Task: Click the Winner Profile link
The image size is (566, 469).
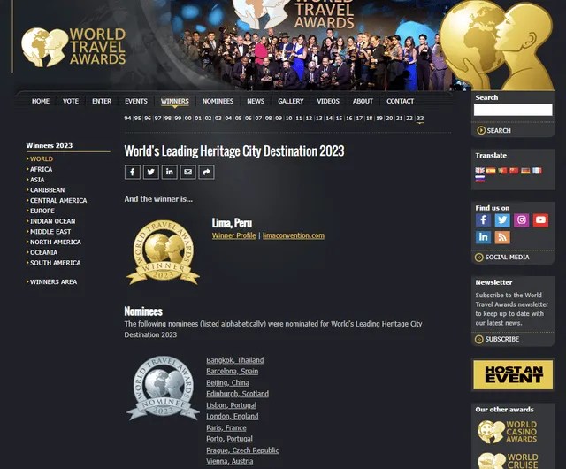Action: point(233,236)
